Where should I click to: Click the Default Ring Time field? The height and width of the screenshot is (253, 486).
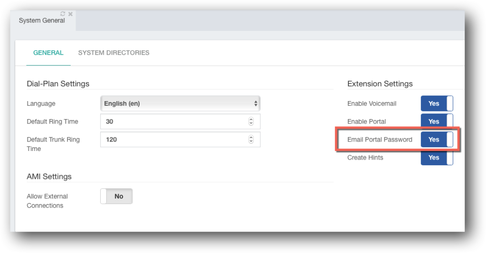tap(180, 122)
